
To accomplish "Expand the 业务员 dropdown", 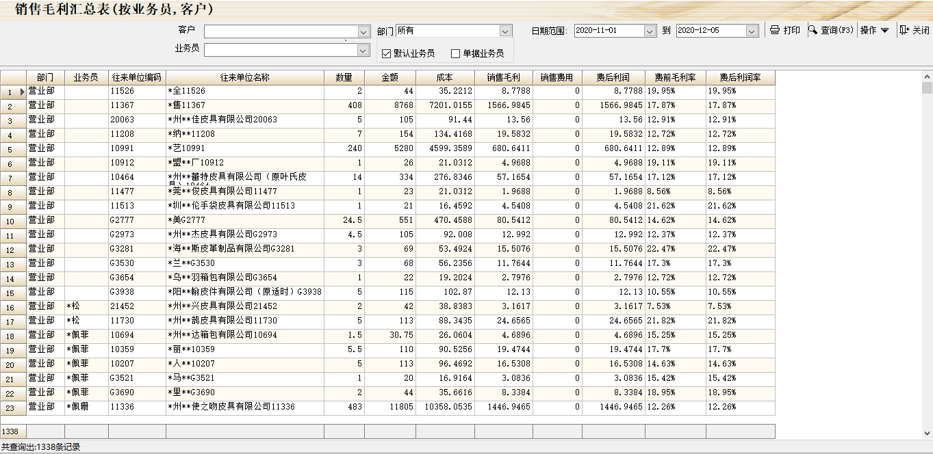I will point(363,50).
